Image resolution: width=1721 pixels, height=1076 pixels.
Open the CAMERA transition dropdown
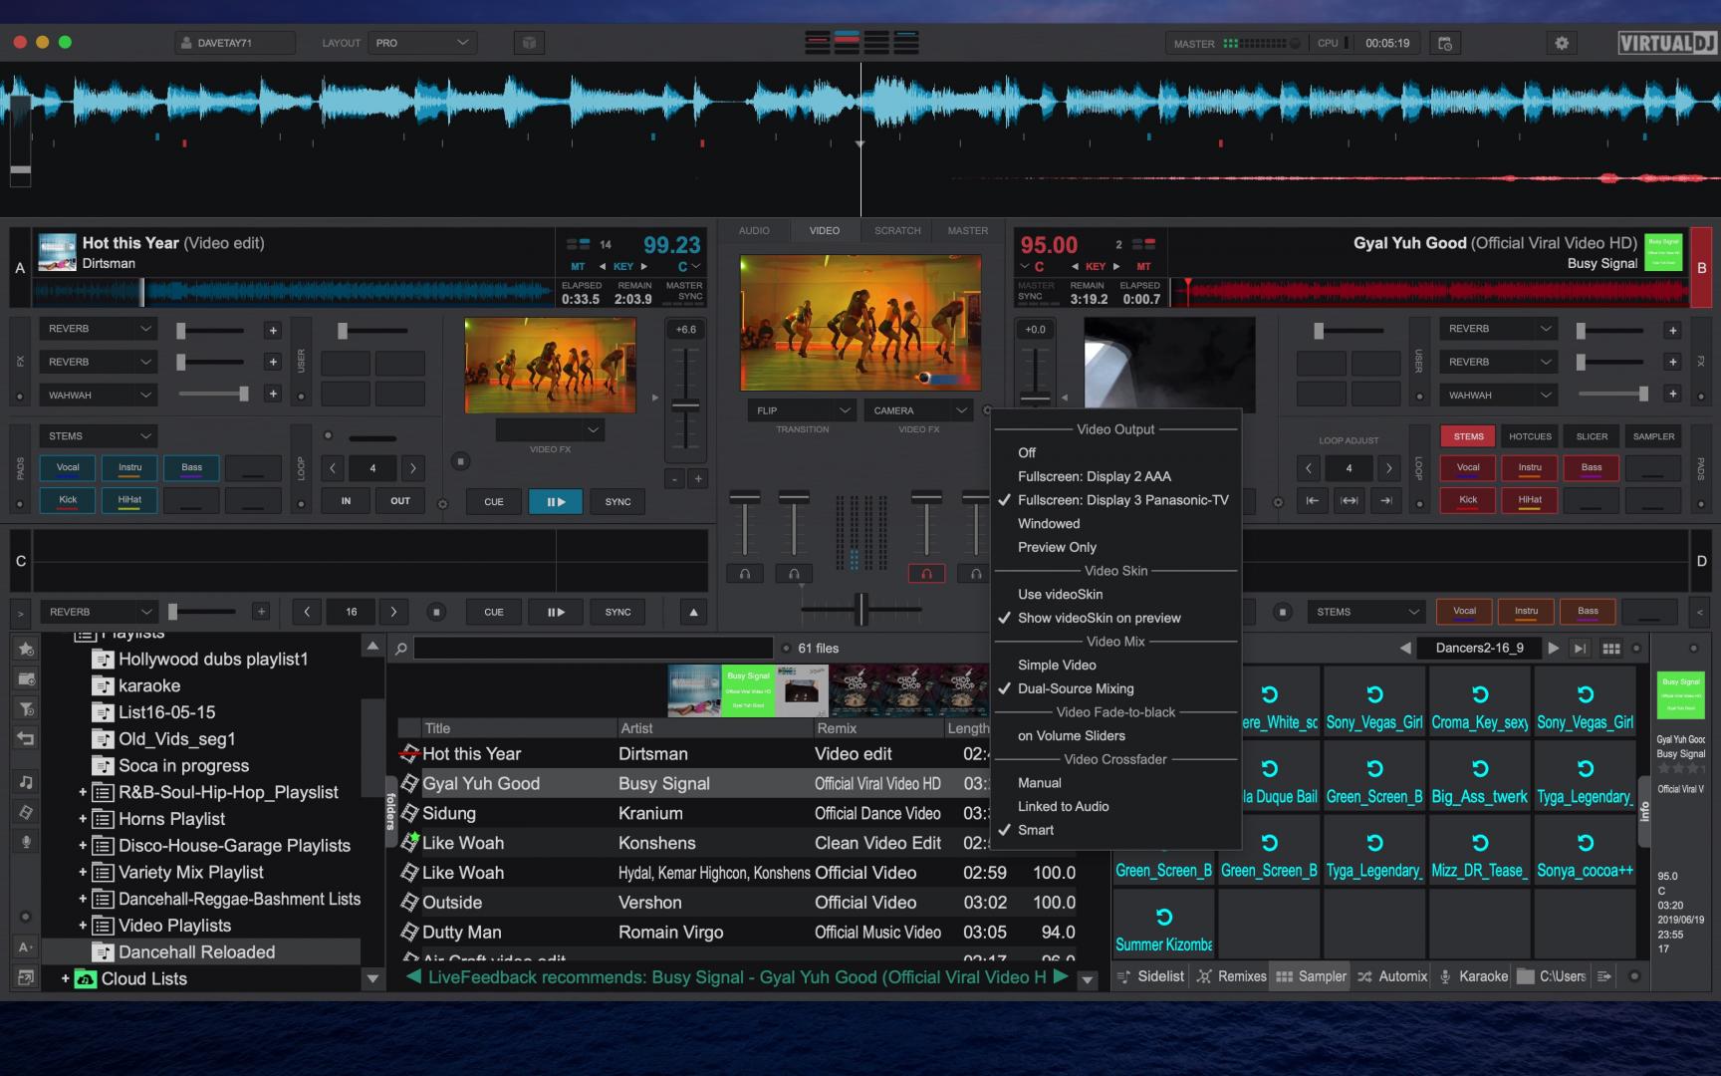917,409
